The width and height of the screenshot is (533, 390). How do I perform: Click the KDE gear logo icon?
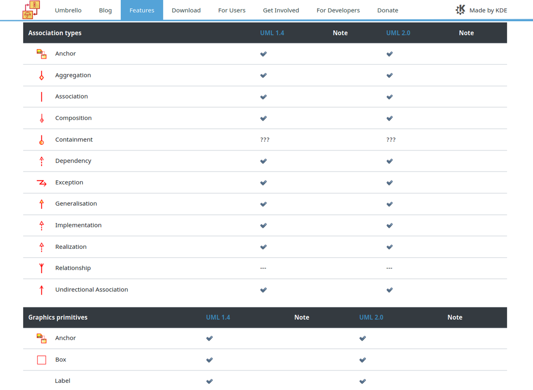pos(461,10)
